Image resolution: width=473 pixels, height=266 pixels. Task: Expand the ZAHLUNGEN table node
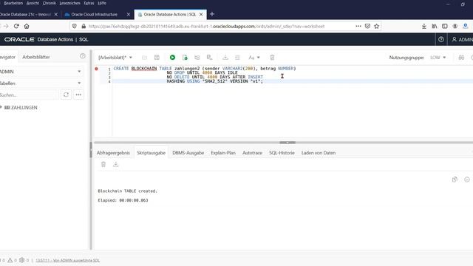click(1, 107)
